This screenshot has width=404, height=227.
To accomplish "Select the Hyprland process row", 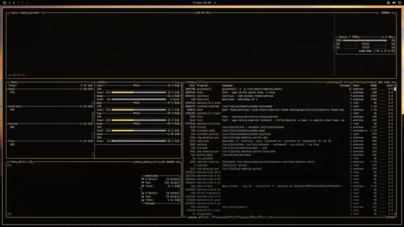I will click(x=289, y=100).
